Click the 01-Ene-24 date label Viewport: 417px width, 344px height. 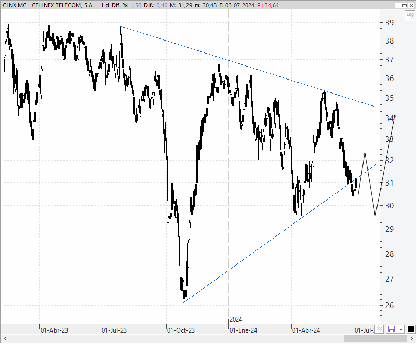point(244,330)
